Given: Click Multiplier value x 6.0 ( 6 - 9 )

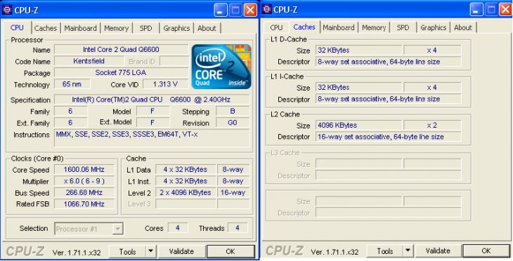Looking at the screenshot, I should [84, 181].
